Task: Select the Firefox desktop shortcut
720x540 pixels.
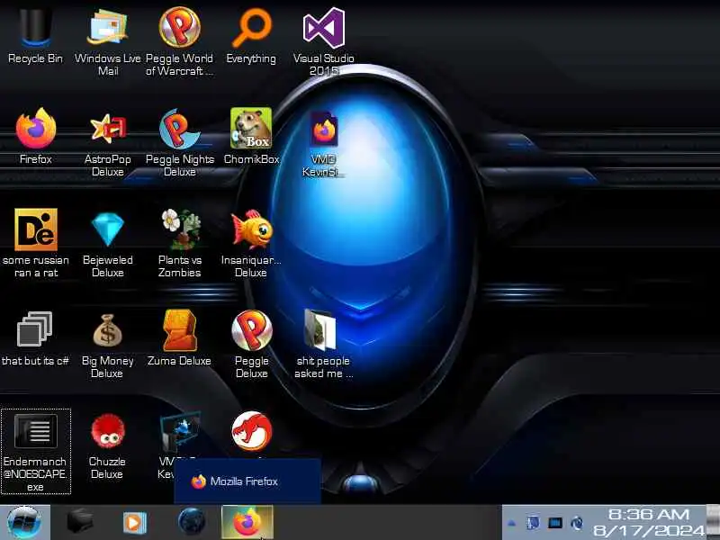Action: (x=36, y=128)
